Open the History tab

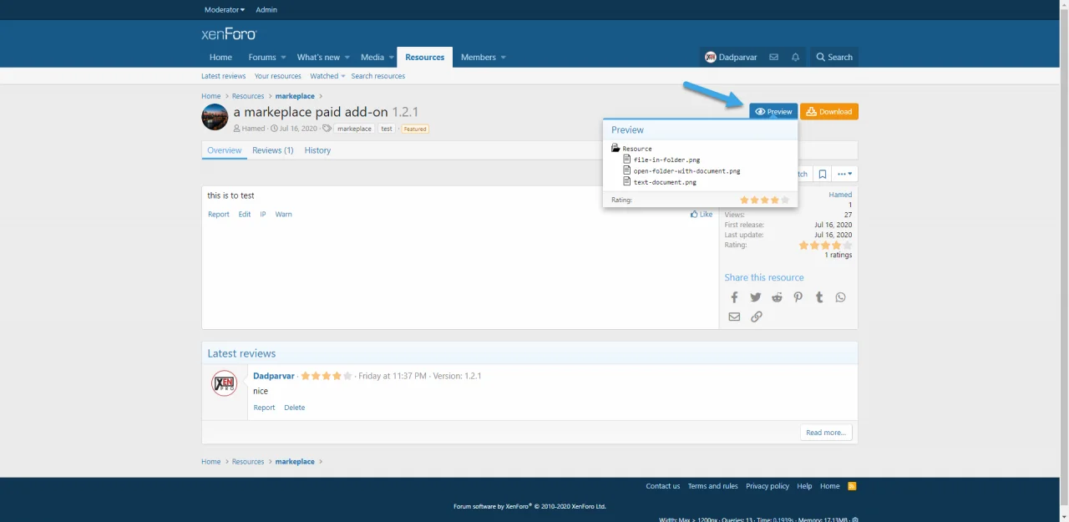[x=317, y=150]
